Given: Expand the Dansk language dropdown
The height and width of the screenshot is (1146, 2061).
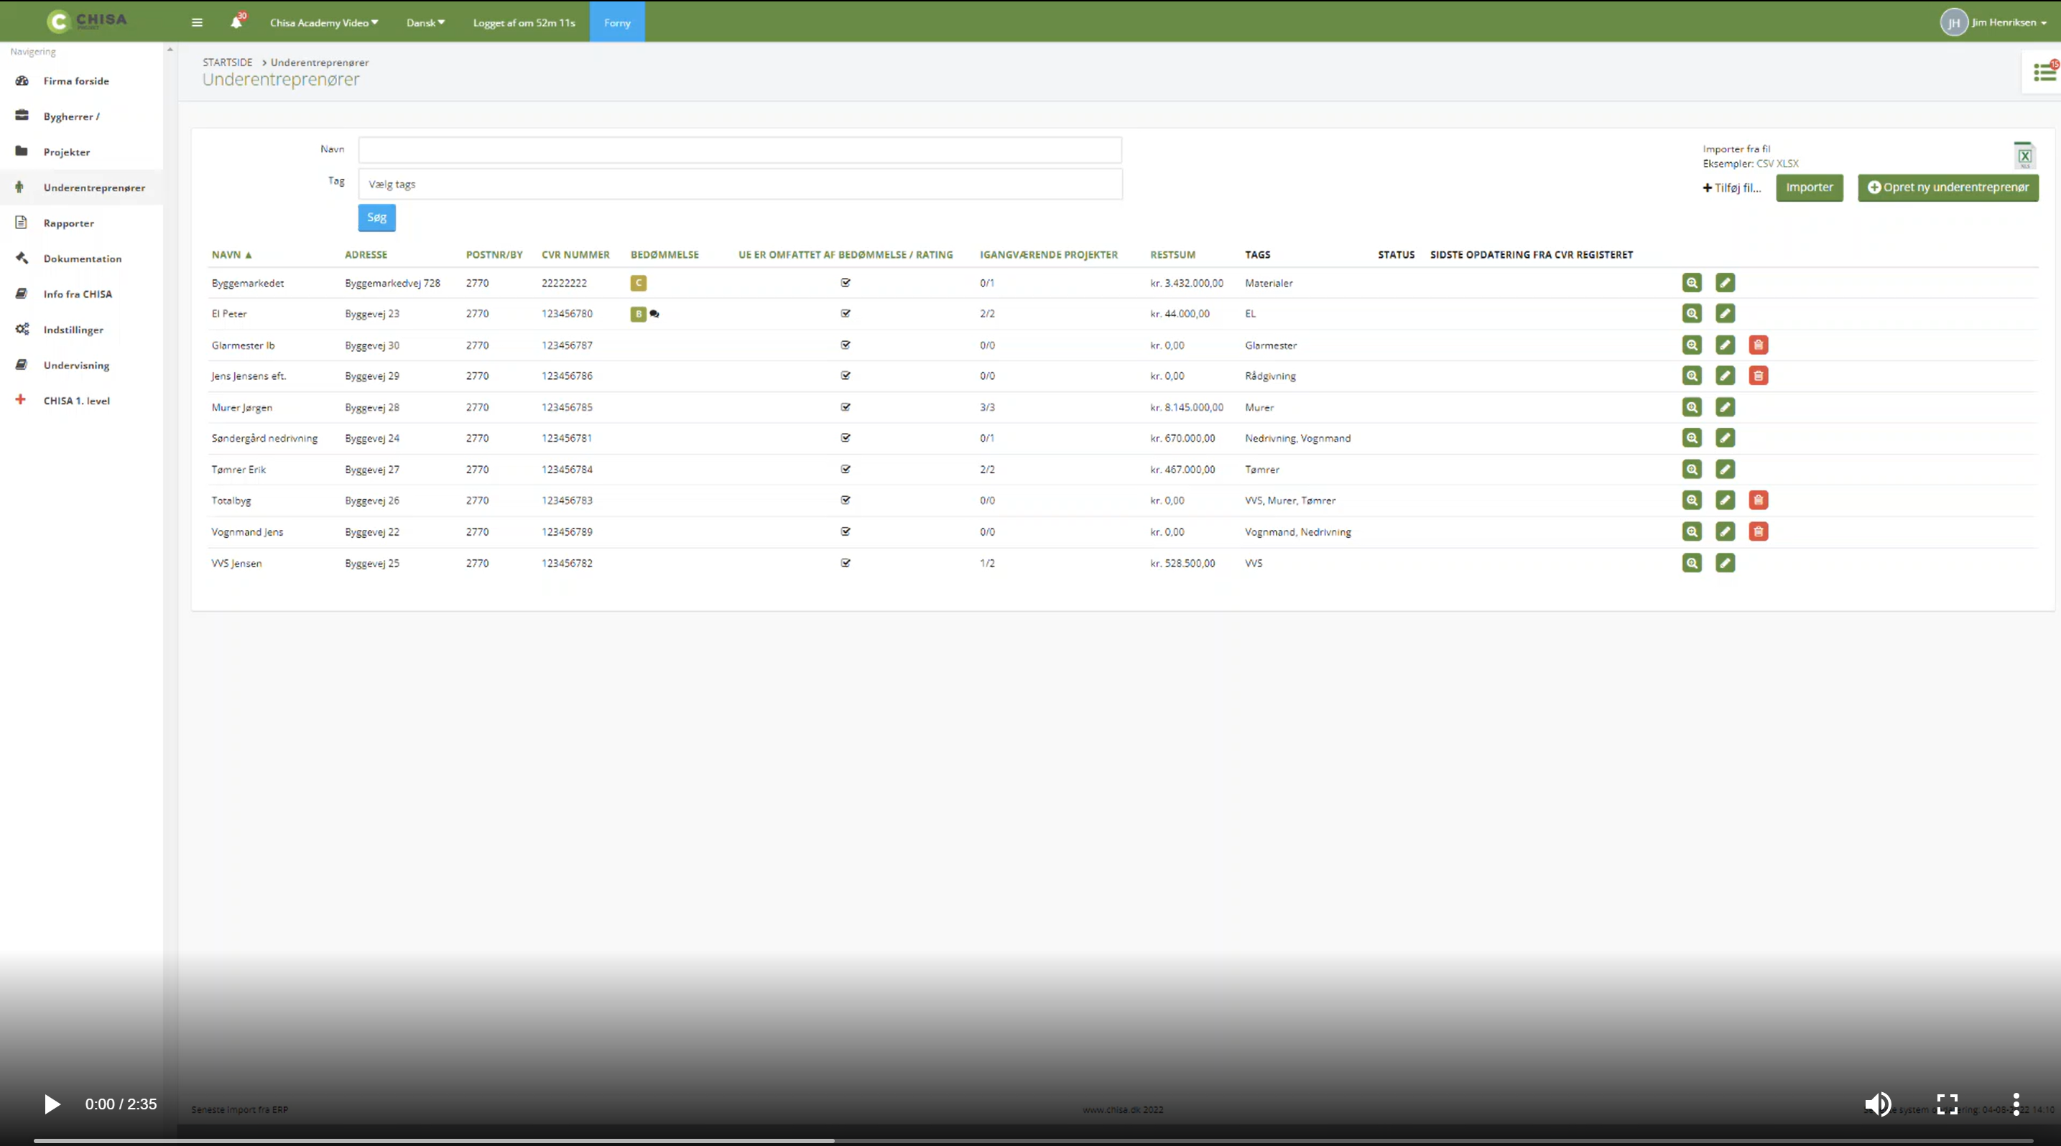Looking at the screenshot, I should pyautogui.click(x=425, y=22).
